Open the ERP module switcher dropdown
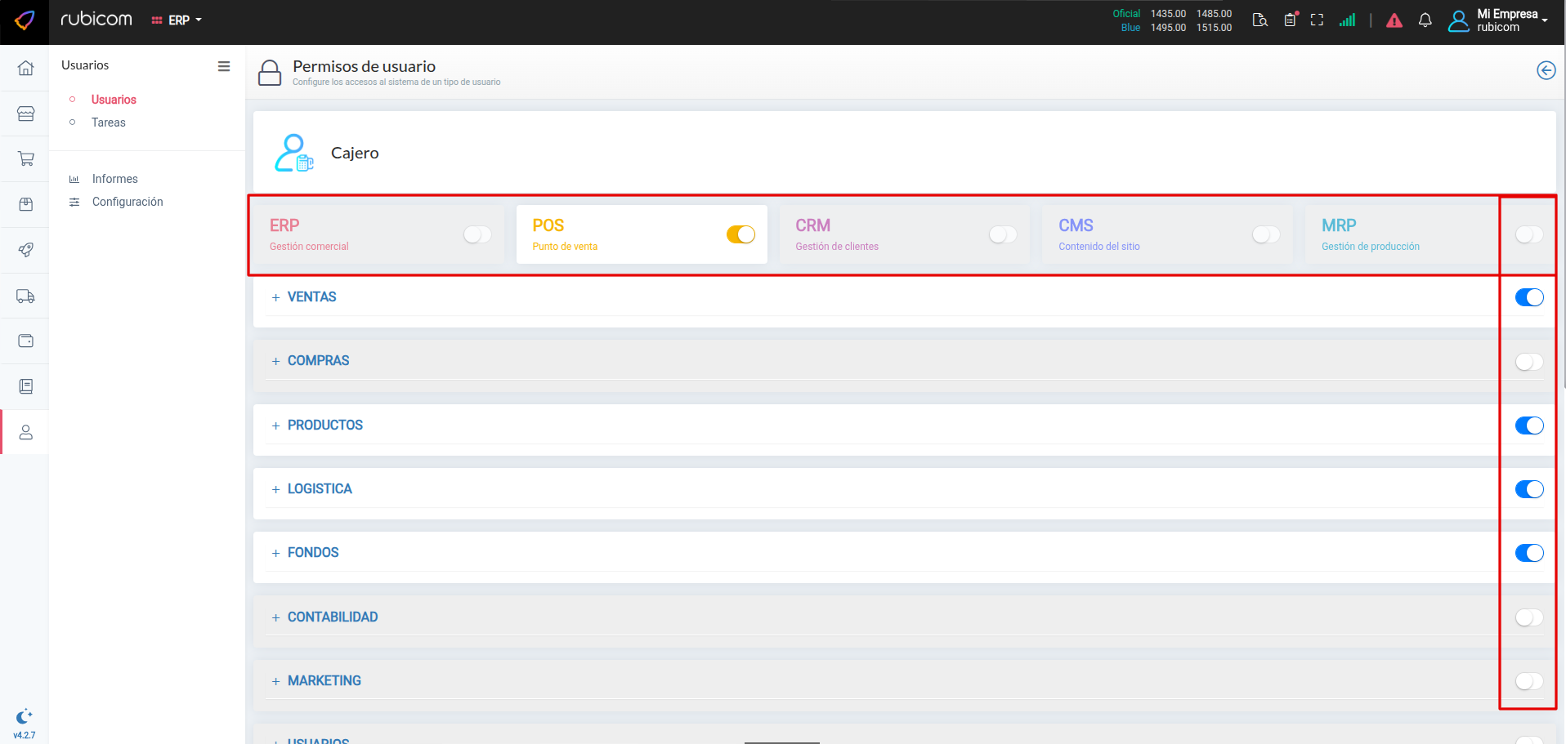 (177, 20)
